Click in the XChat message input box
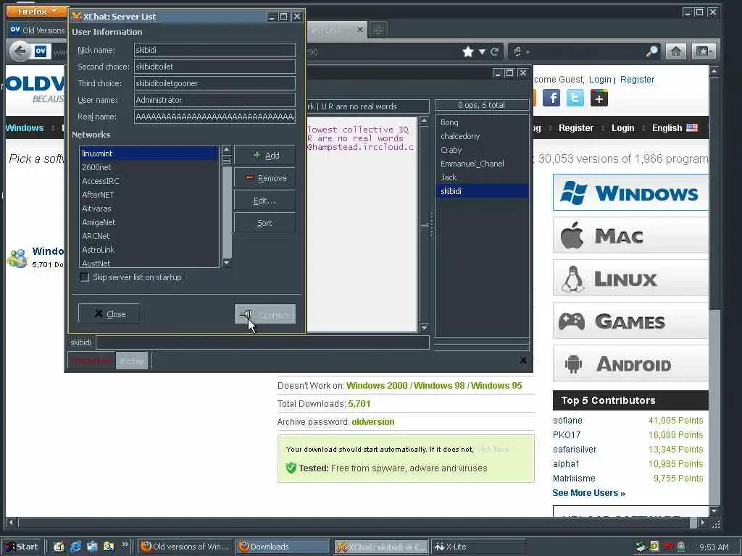742x556 pixels. [262, 342]
